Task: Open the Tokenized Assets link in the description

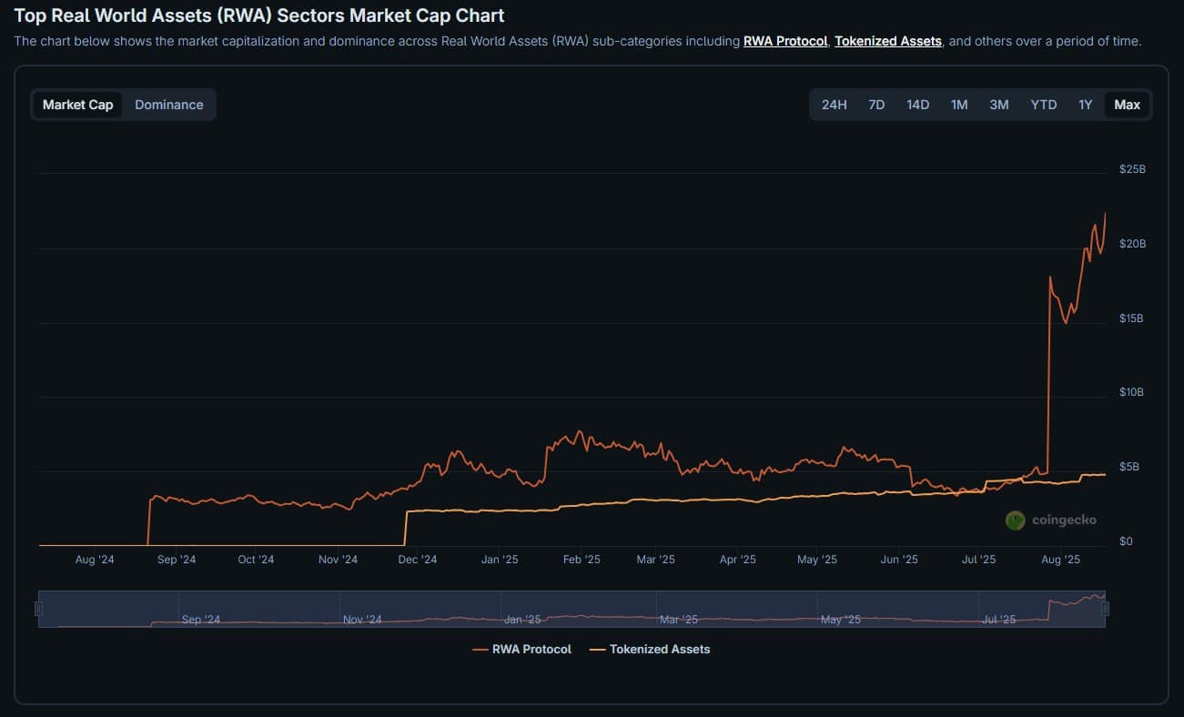Action: click(x=887, y=41)
